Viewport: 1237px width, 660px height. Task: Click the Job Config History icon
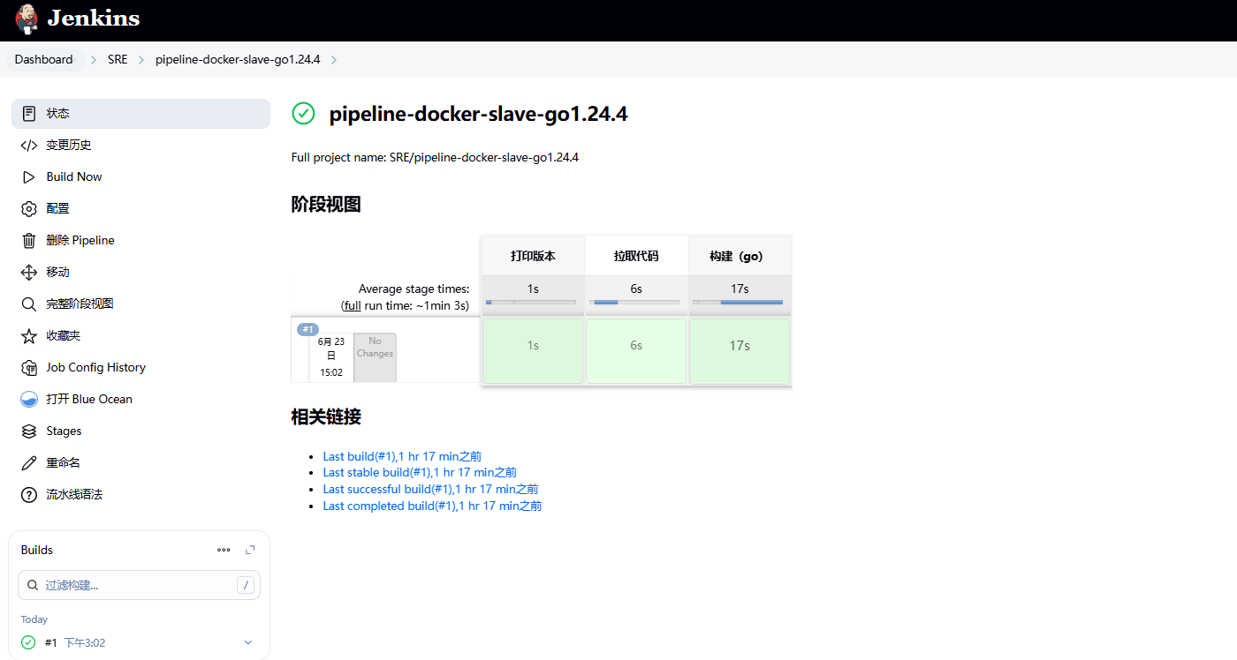pos(29,368)
